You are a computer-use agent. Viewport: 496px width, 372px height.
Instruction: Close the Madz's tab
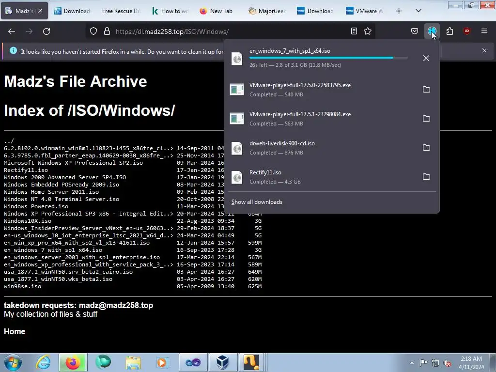40,11
